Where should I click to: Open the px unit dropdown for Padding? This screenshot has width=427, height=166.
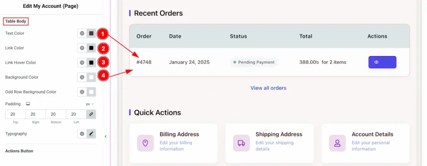coord(90,104)
